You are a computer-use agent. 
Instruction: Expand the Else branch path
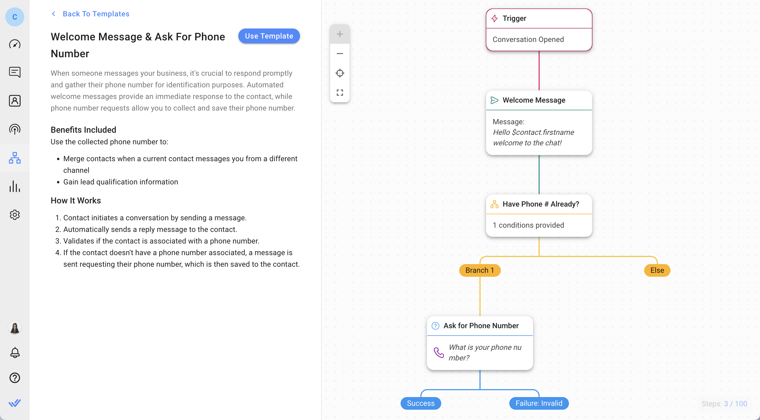pyautogui.click(x=657, y=270)
